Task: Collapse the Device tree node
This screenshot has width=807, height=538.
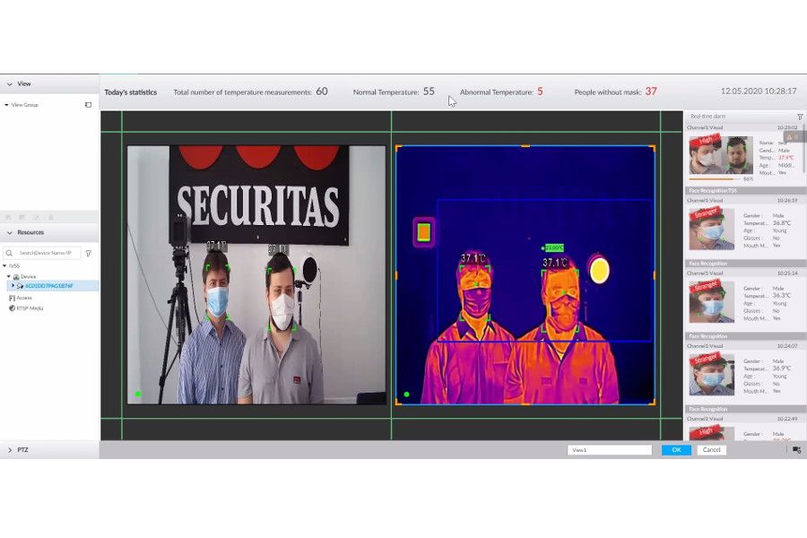Action: click(x=9, y=276)
